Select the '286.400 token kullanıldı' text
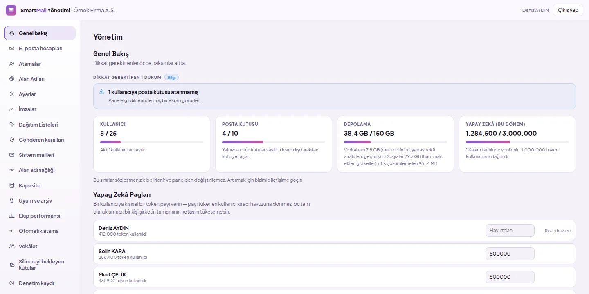 point(123,258)
